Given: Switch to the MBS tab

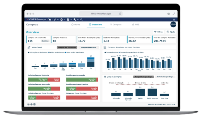Looking at the screenshot, I should click(136, 25).
